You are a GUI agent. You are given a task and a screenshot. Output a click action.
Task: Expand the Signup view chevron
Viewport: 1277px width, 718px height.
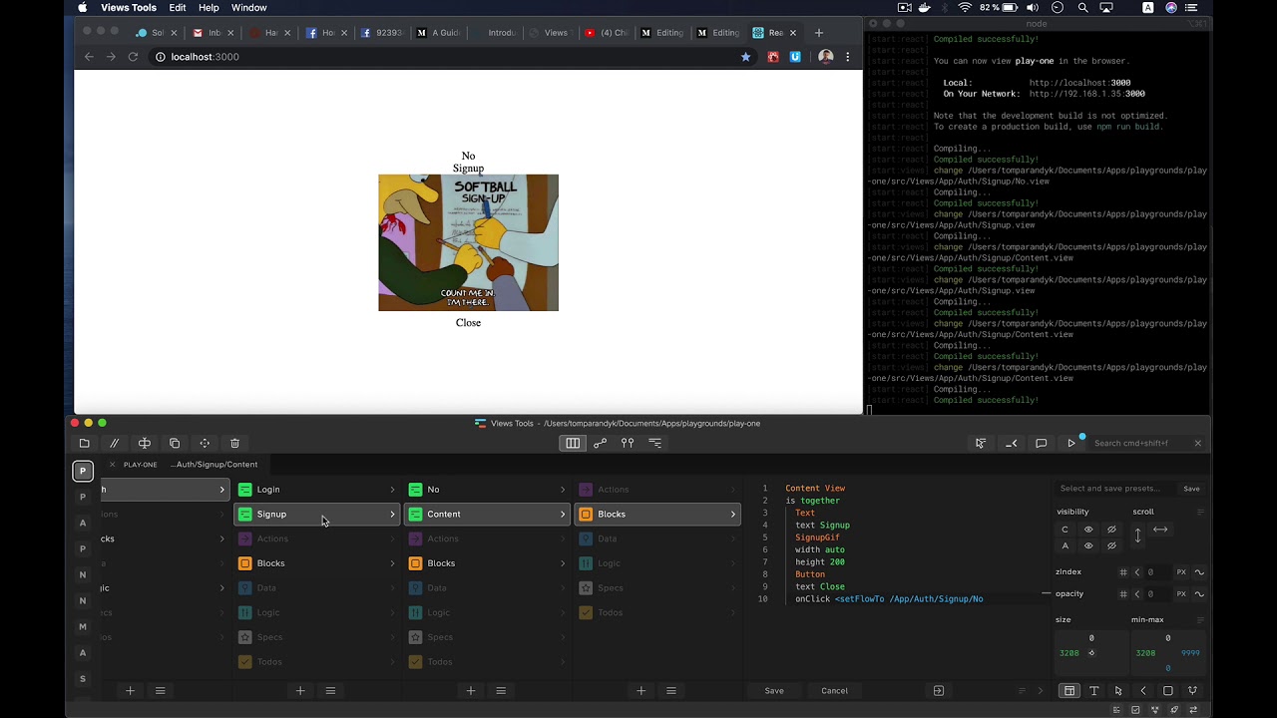click(392, 515)
